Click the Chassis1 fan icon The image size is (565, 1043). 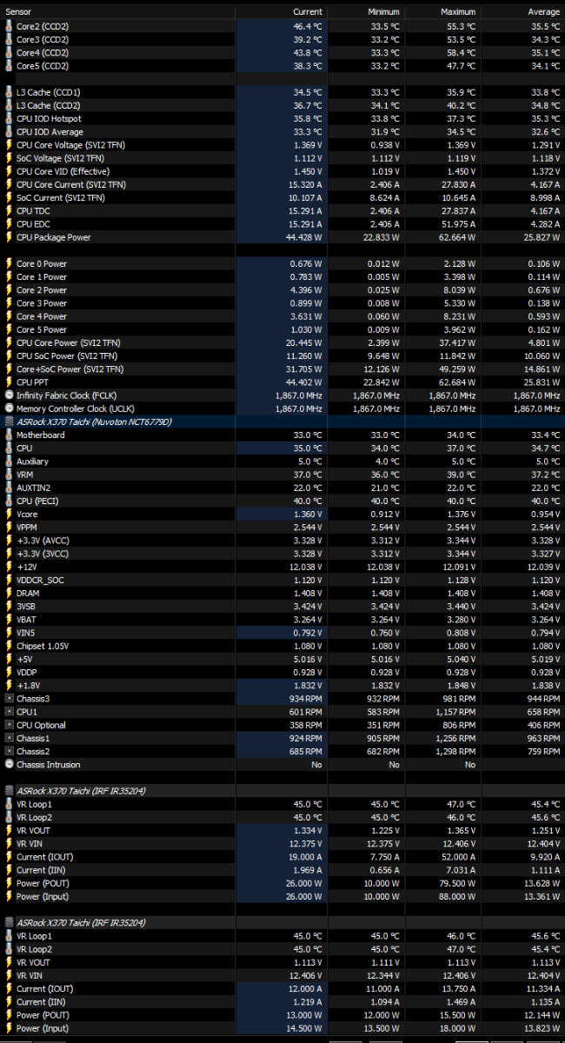pos(10,738)
